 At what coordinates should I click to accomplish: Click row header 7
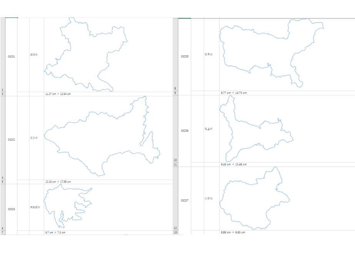click(2, 233)
